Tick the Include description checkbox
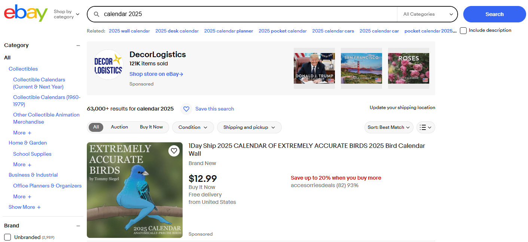The height and width of the screenshot is (242, 528). click(x=463, y=31)
